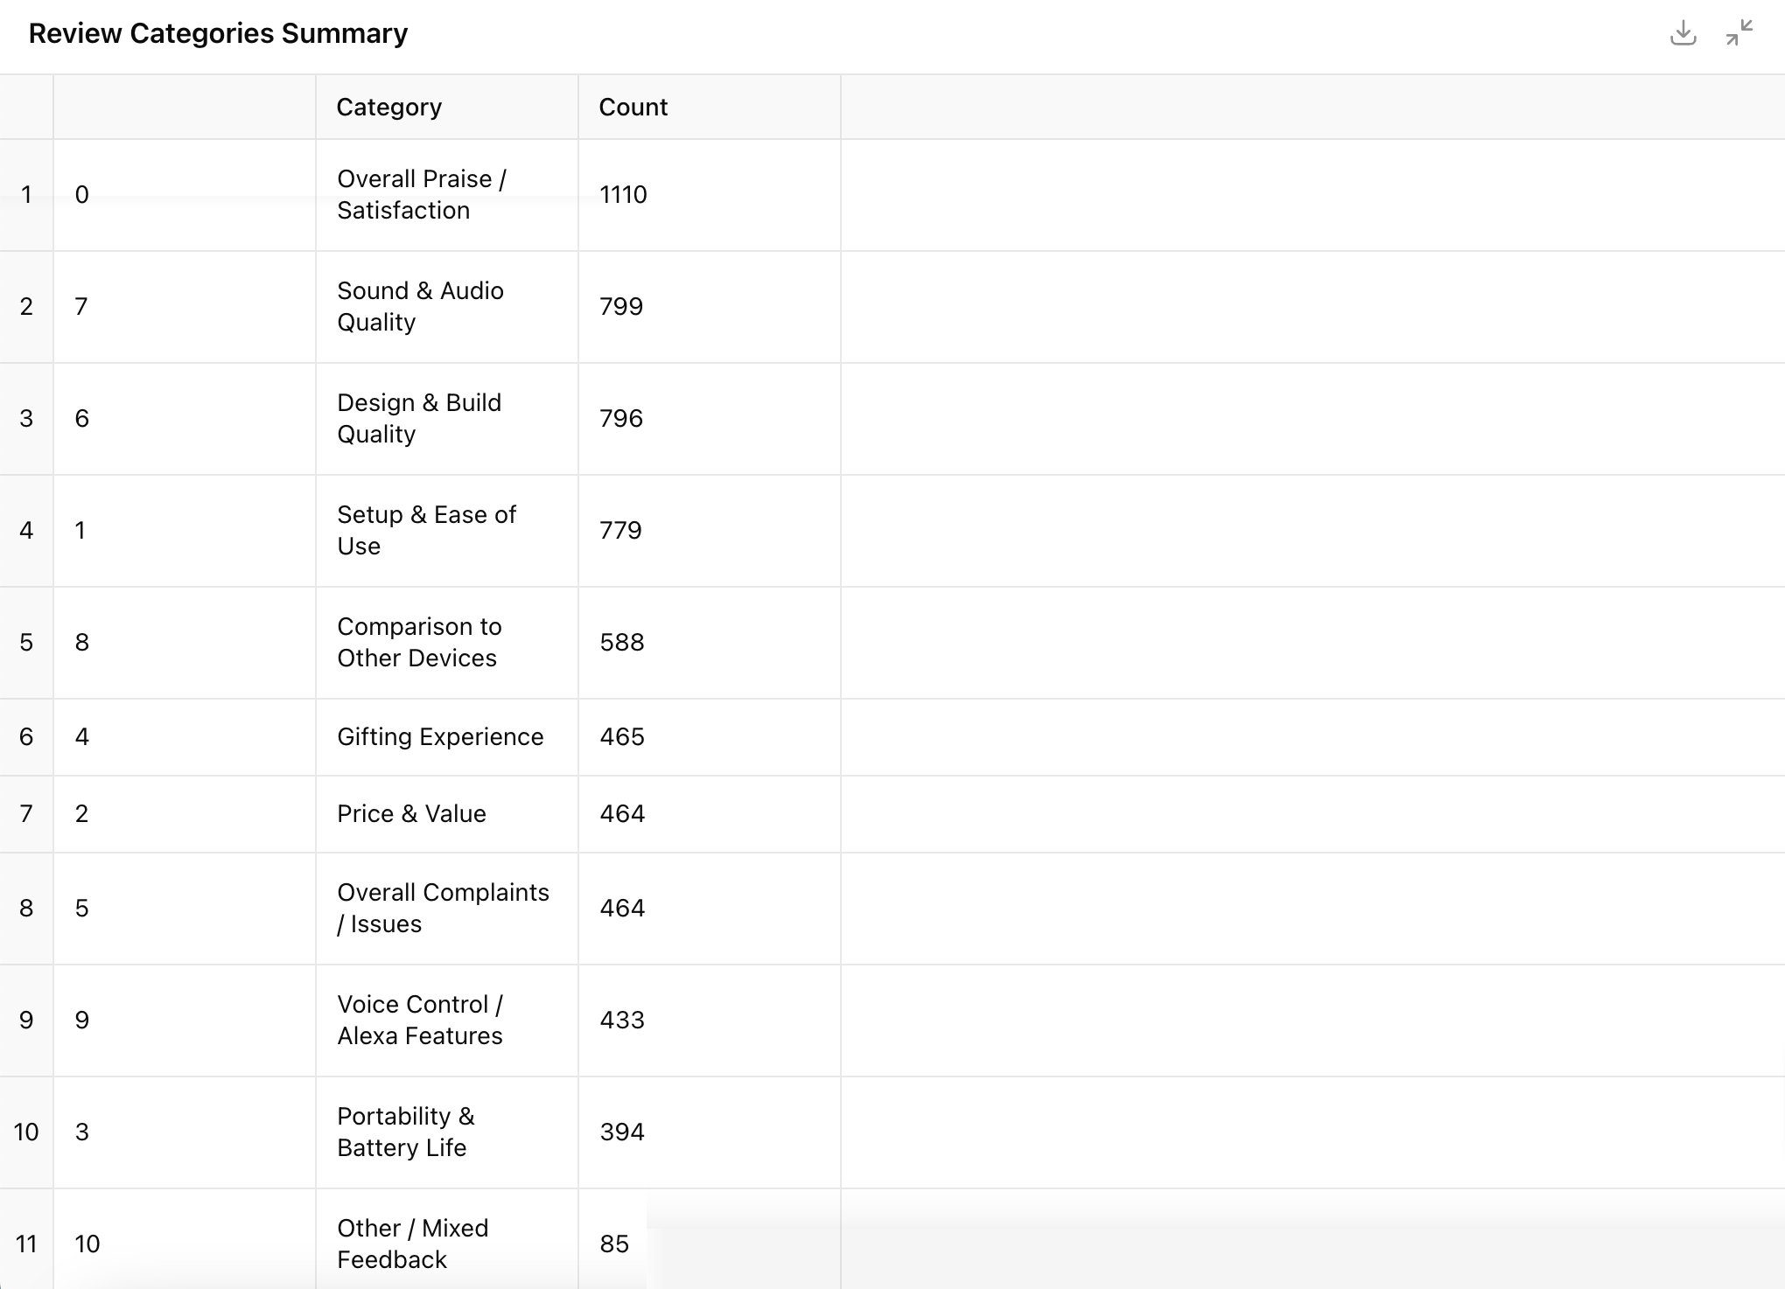Screen dimensions: 1785x1289
Task: Select the Portability & Battery Life cell
Action: [406, 1132]
